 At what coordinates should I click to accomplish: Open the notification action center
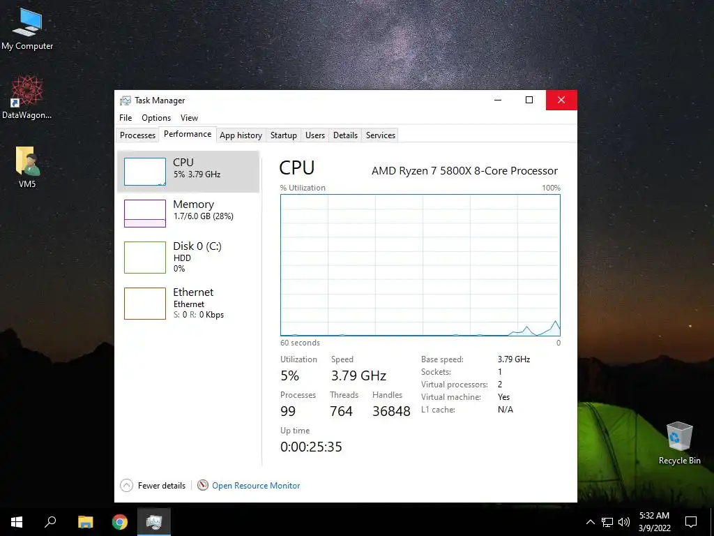click(x=691, y=522)
